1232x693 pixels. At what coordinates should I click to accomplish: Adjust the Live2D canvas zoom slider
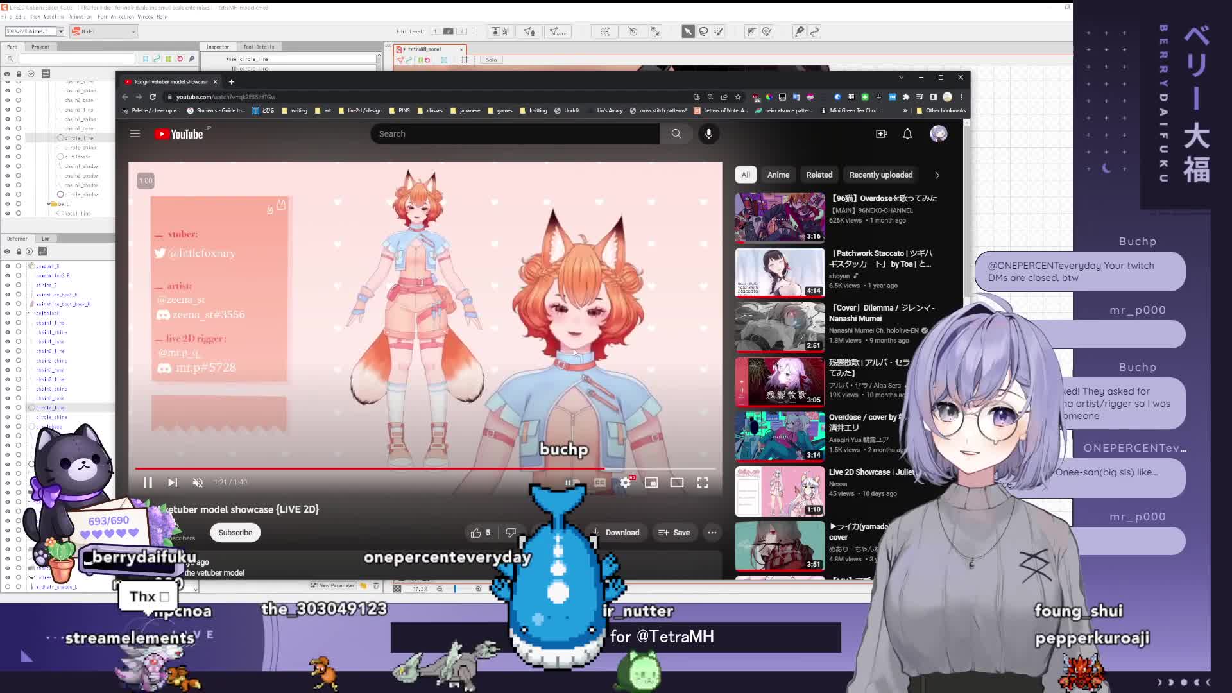click(x=459, y=588)
